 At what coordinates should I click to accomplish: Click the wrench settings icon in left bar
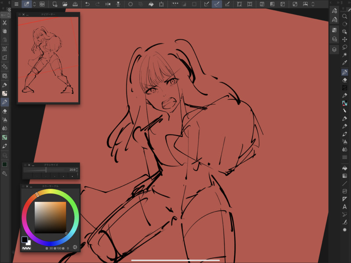click(x=4, y=173)
